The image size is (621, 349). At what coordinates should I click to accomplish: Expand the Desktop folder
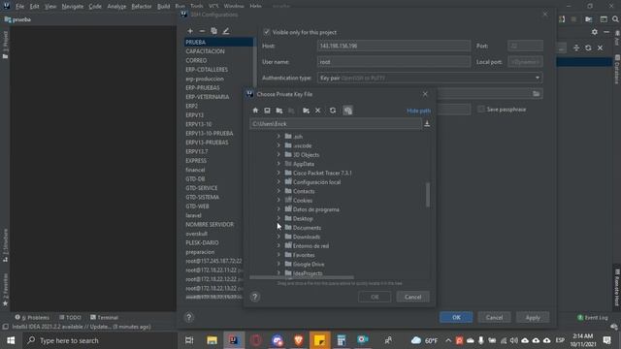click(278, 218)
